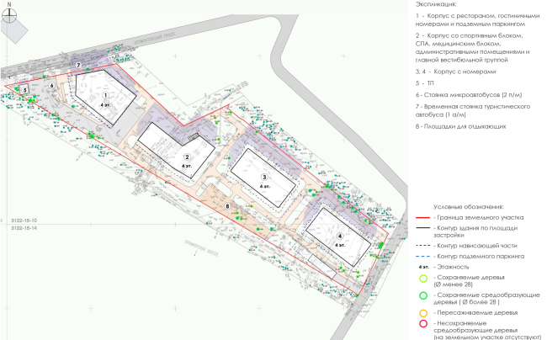Image resolution: width=547 pixels, height=340 pixels.
Task: Select circled marker 1 on the building
Action: coord(106,96)
